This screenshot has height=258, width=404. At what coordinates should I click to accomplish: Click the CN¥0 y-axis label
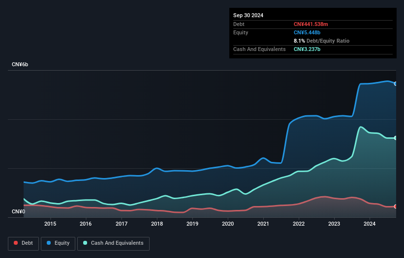tap(19, 211)
